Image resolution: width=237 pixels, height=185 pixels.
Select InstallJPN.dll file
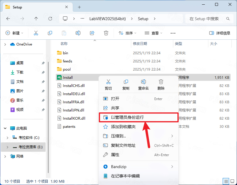click(73, 110)
